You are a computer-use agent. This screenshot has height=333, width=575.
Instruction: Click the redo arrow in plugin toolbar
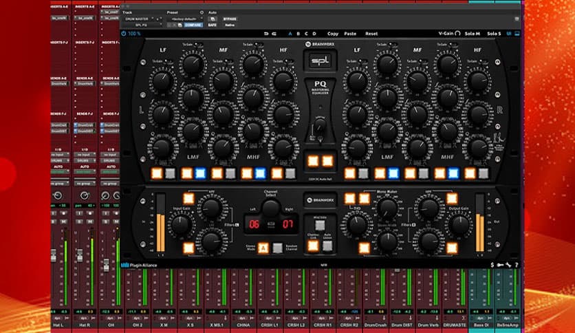pyautogui.click(x=274, y=34)
